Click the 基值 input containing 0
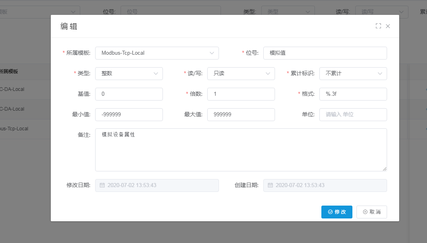 pyautogui.click(x=129, y=94)
